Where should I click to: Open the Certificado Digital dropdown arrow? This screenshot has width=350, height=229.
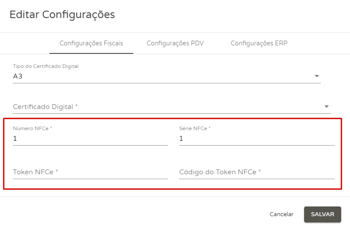pos(327,106)
